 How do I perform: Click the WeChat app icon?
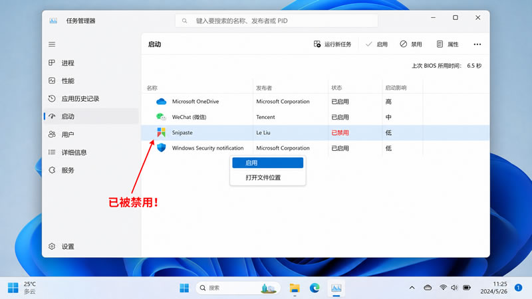click(161, 117)
